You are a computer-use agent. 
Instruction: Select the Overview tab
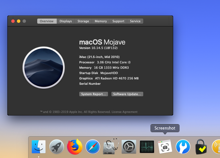coord(47,21)
